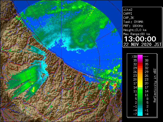
Task: Click the 'Max Range:80 km' text
Action: 137,34
